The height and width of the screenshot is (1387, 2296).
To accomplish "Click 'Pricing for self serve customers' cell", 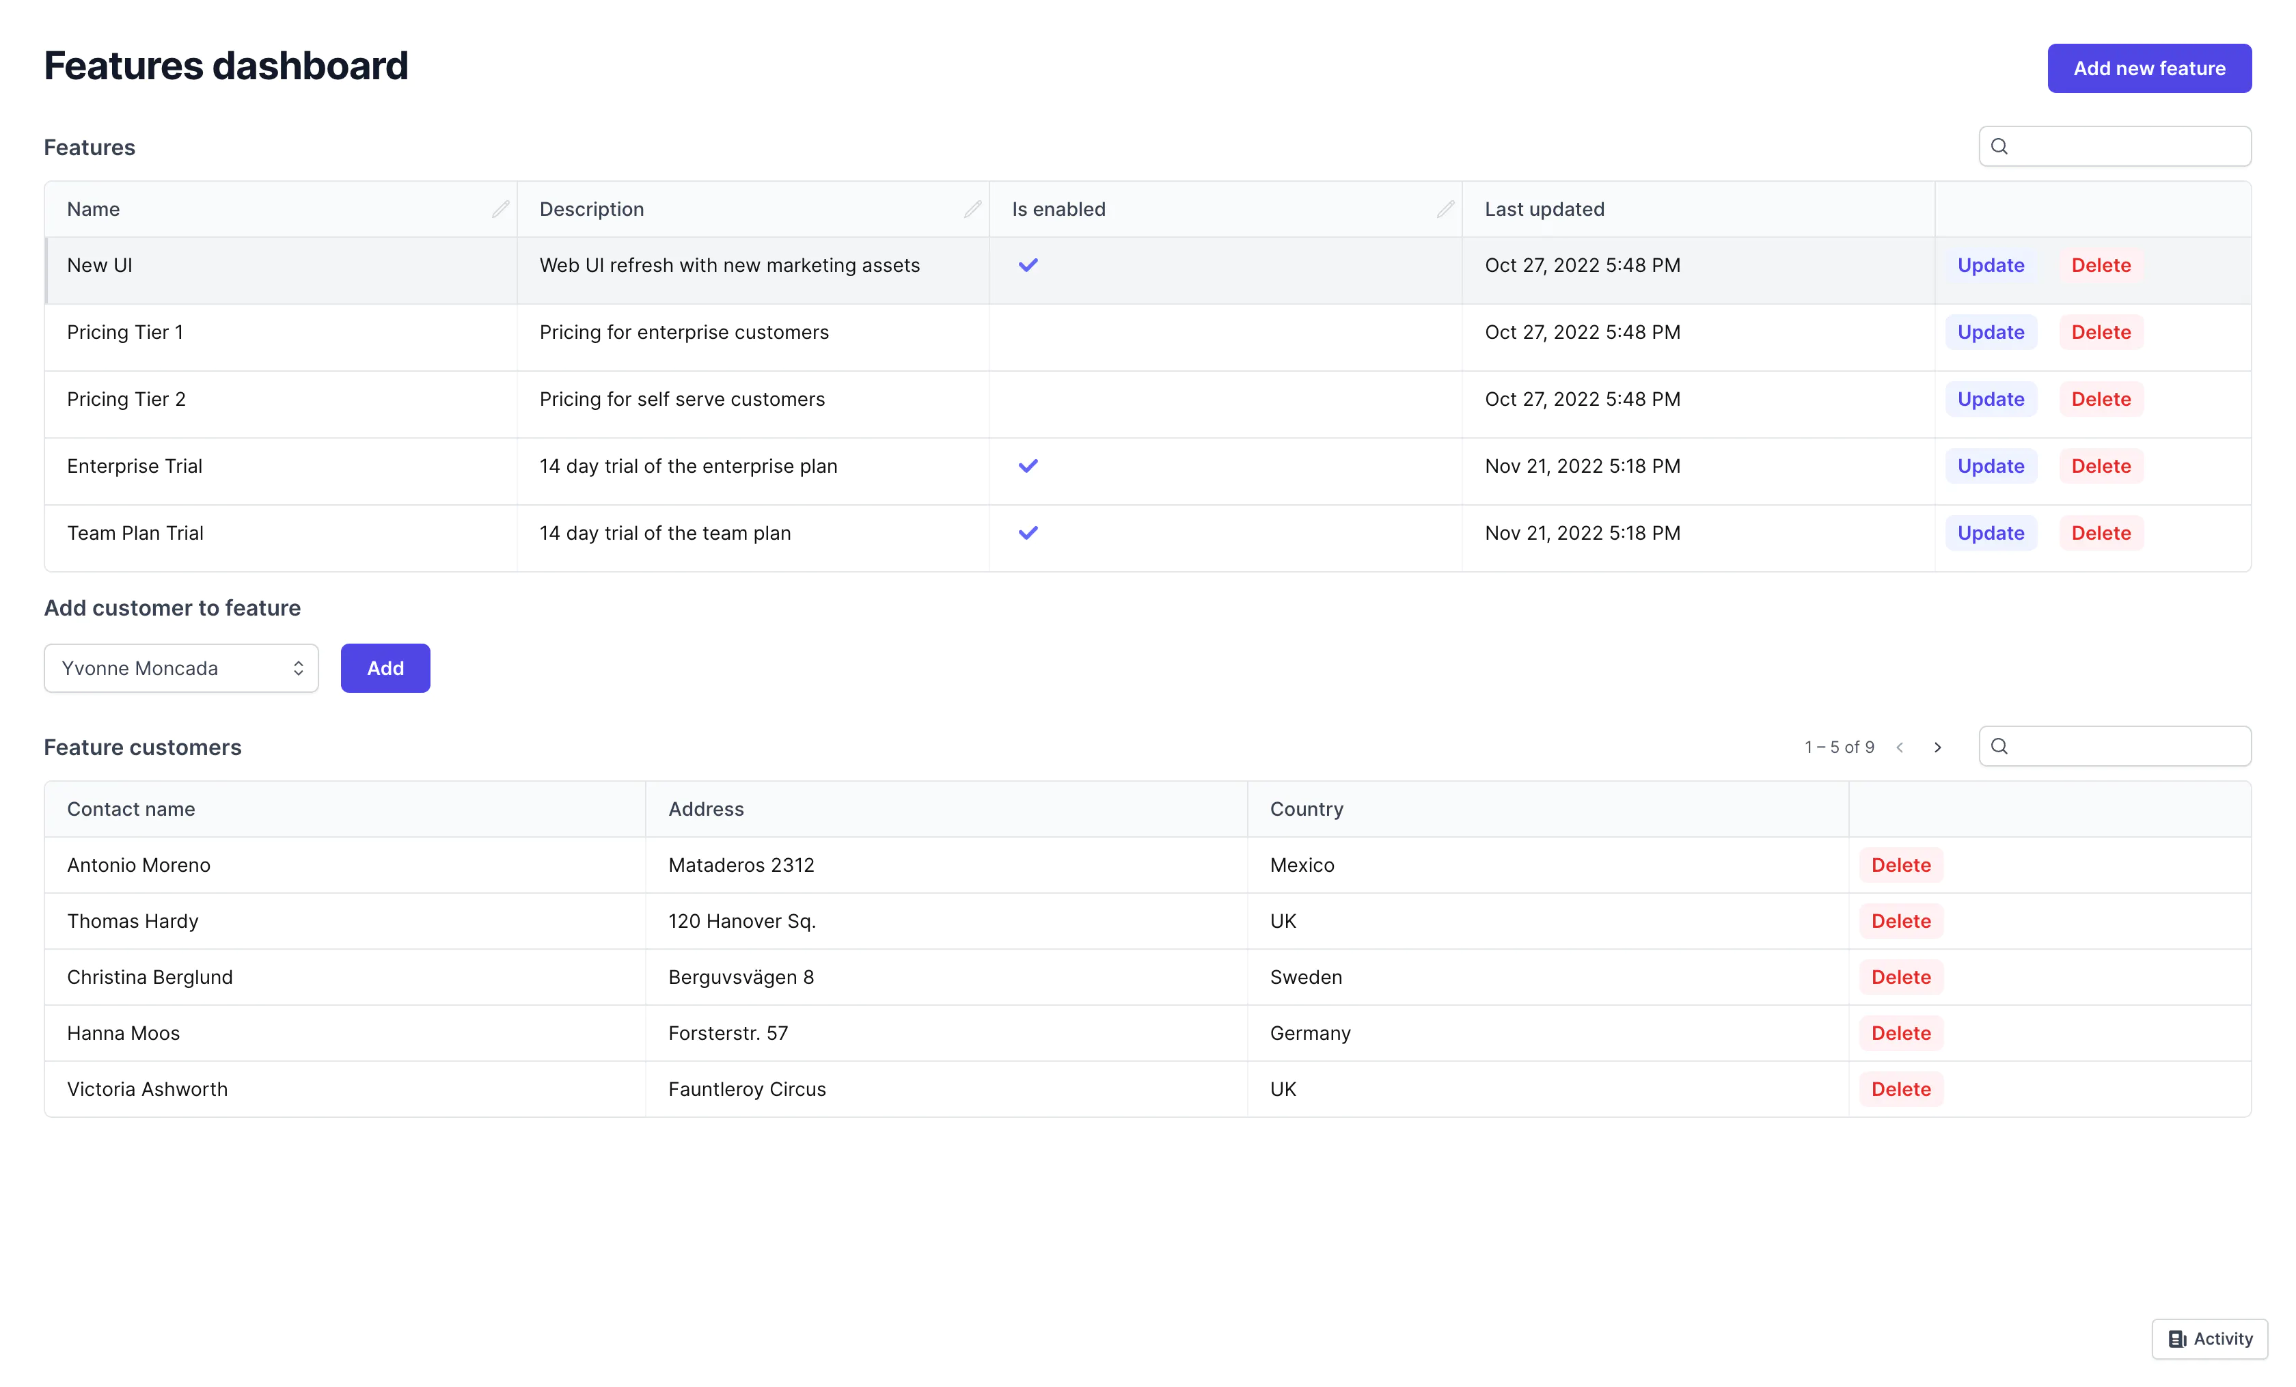I will coord(753,404).
